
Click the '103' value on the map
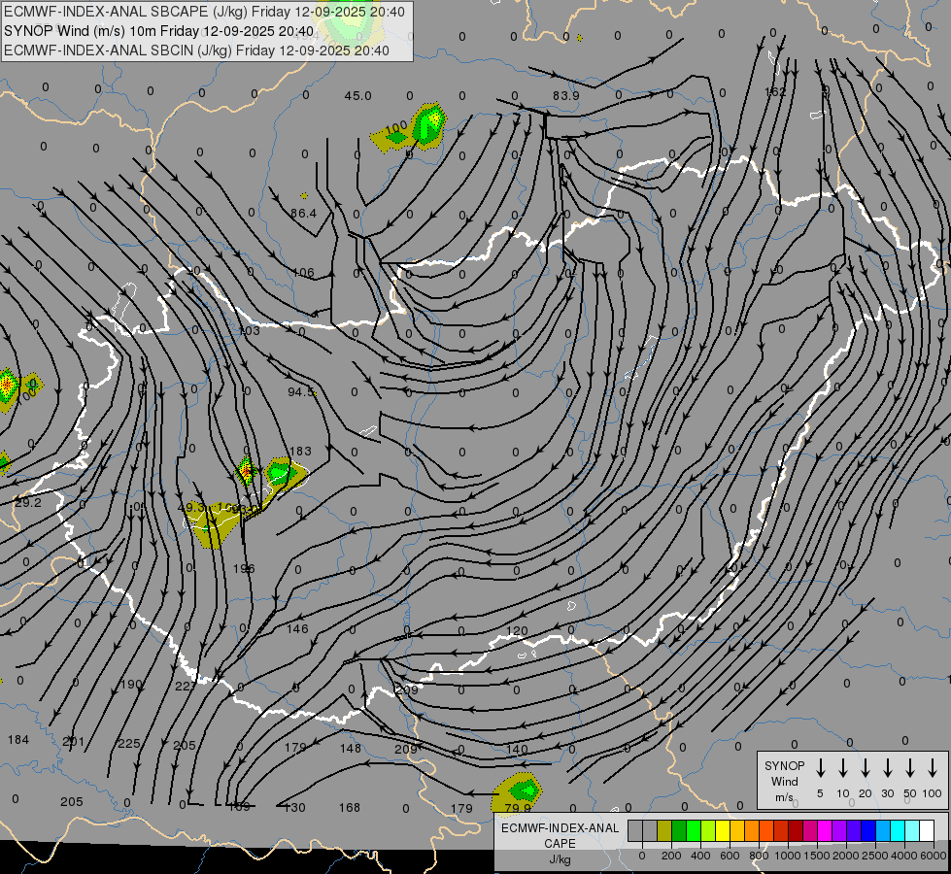[250, 330]
